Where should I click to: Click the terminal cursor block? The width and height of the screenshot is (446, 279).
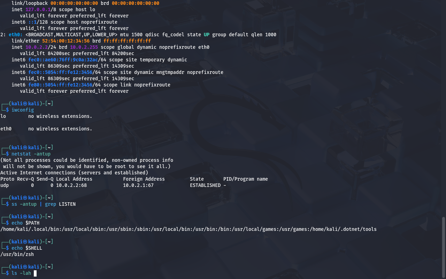tap(35, 273)
